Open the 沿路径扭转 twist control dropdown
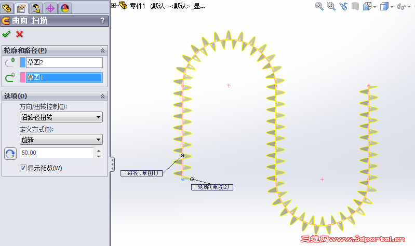 (61, 117)
